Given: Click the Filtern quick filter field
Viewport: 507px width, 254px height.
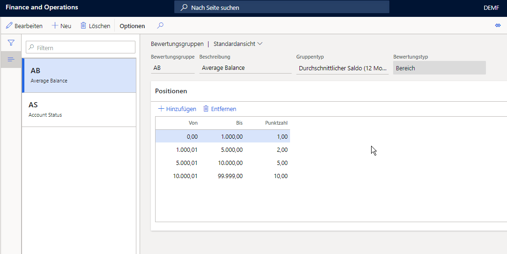Looking at the screenshot, I should [x=81, y=47].
